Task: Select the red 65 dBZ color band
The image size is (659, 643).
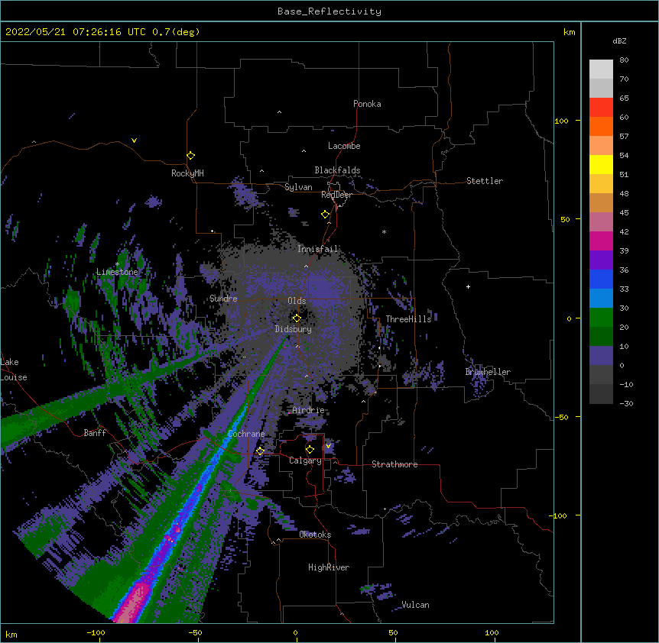Action: point(601,107)
